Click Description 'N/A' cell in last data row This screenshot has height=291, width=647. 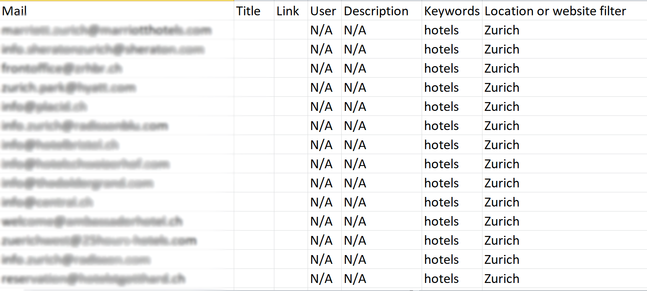click(355, 279)
